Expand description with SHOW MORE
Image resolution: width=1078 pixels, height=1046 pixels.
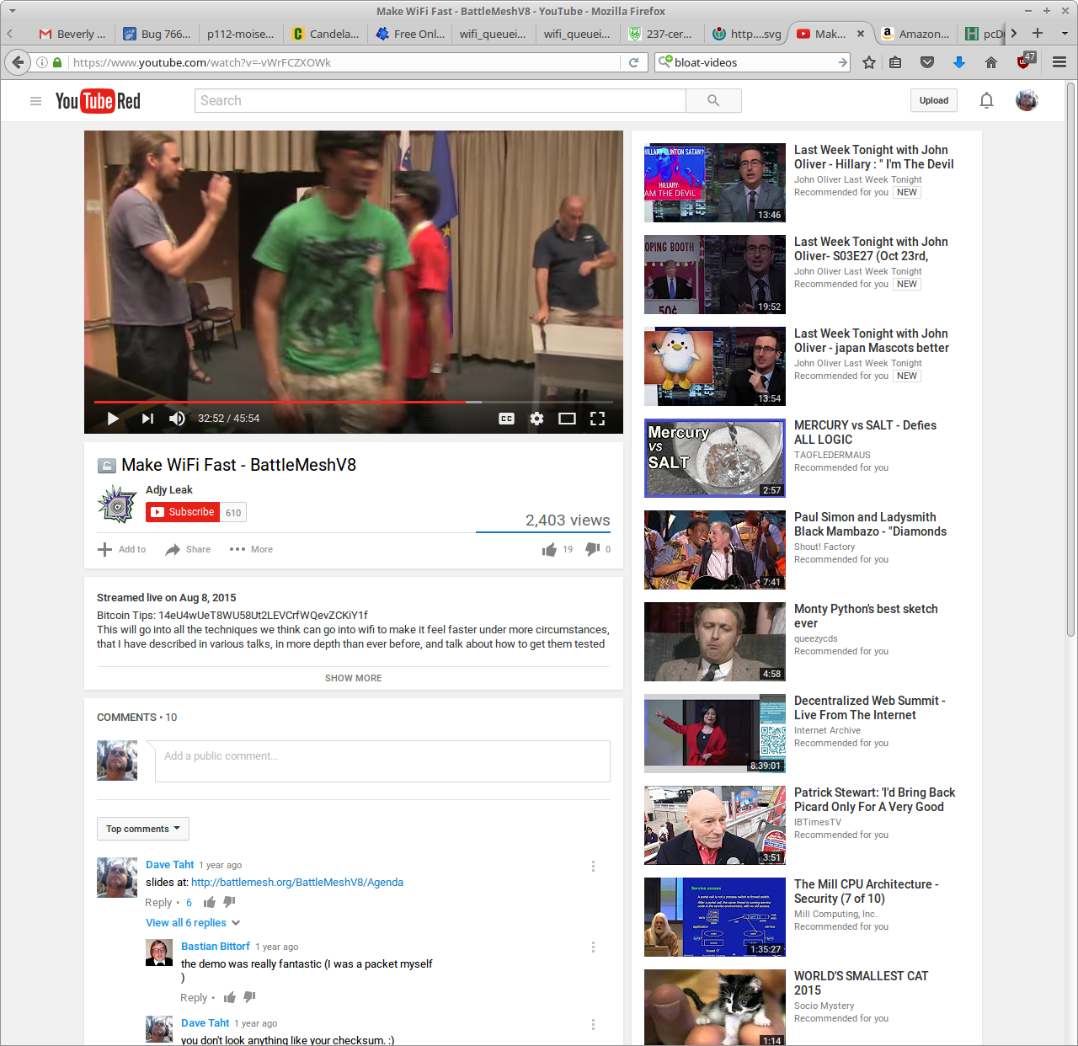(x=353, y=678)
